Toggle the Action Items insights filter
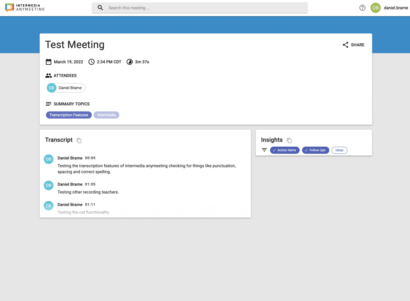Viewport: 410px width, 301px height. point(284,150)
